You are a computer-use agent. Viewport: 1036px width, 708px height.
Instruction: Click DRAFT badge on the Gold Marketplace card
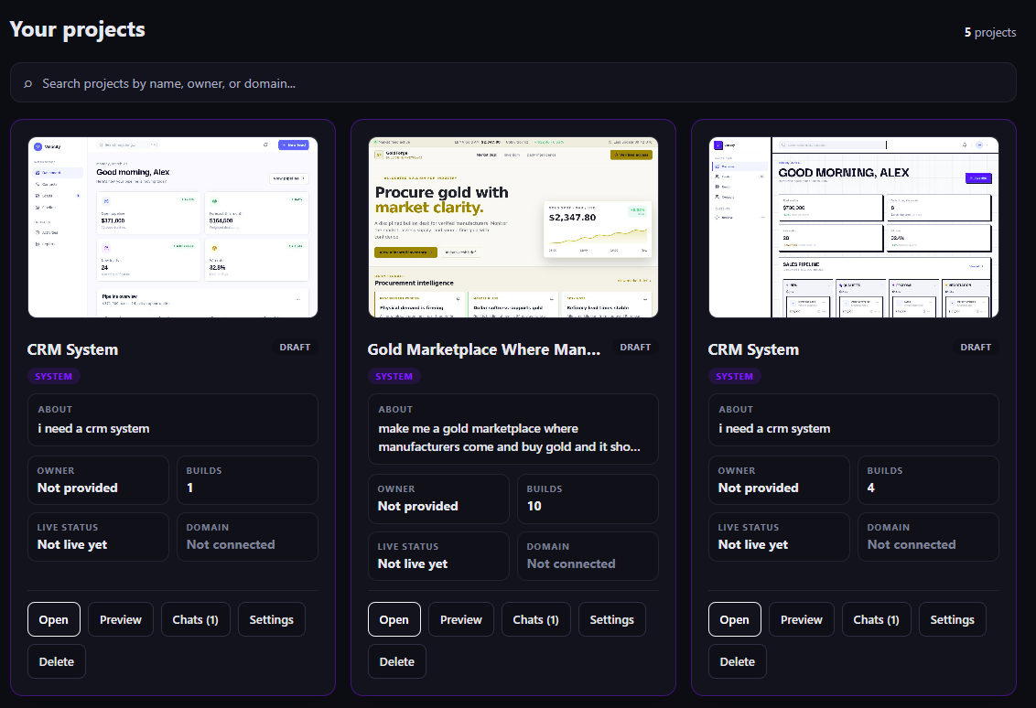point(635,347)
